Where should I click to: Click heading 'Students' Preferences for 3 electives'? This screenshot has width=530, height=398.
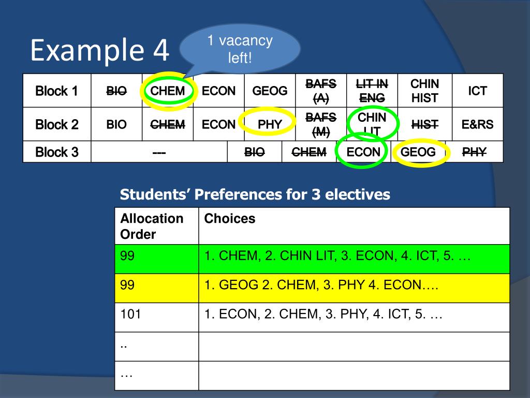click(x=255, y=194)
